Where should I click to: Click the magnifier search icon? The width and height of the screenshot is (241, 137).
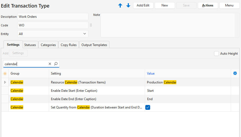(56, 64)
